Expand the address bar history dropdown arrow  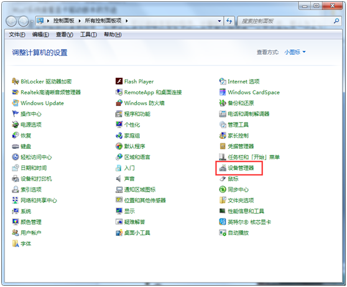(219, 21)
